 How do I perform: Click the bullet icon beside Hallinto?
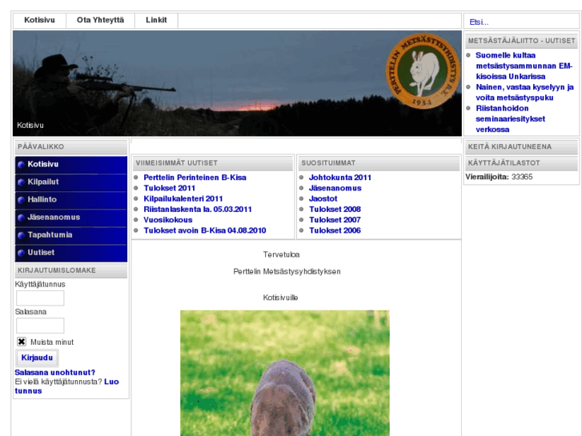(21, 199)
